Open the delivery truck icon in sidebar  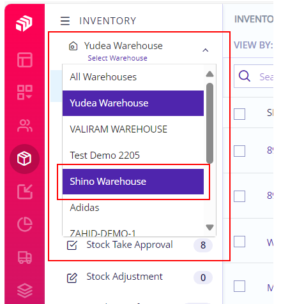[25, 257]
